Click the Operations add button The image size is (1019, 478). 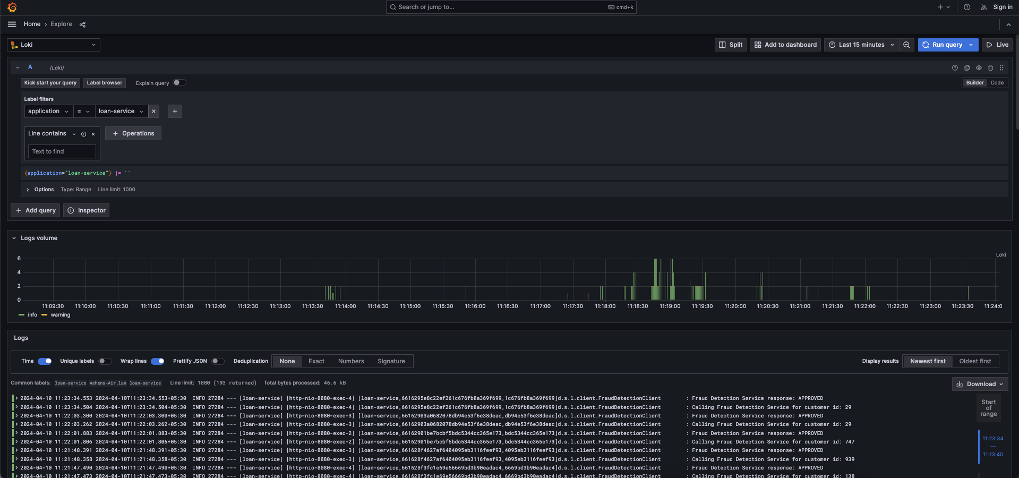pyautogui.click(x=133, y=133)
